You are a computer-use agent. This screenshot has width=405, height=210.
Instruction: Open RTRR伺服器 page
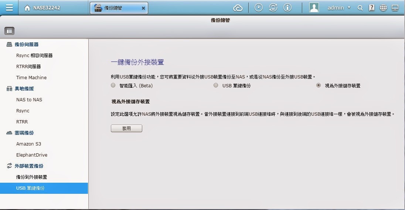pyautogui.click(x=28, y=66)
